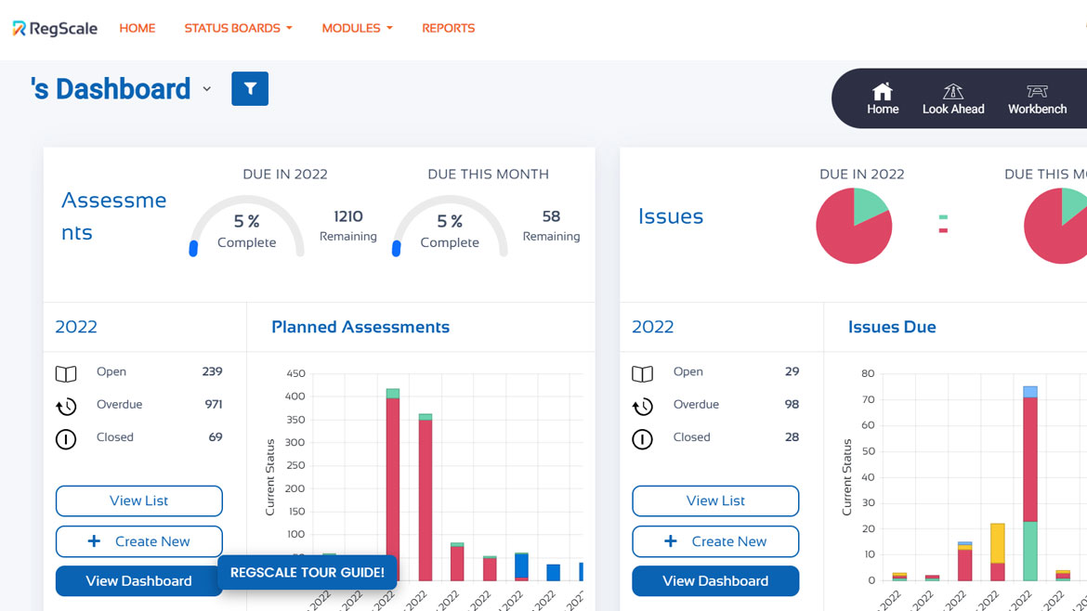Click the Assessments Open book icon
The image size is (1087, 611).
click(x=66, y=373)
